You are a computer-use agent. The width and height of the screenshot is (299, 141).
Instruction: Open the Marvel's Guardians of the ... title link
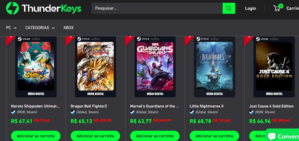[x=155, y=106]
